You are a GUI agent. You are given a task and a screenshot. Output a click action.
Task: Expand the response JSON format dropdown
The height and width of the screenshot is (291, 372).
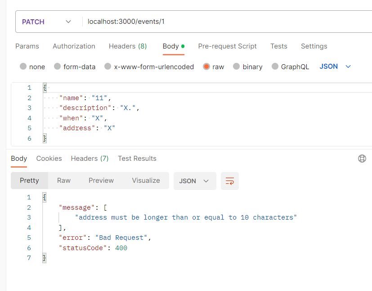coord(194,181)
